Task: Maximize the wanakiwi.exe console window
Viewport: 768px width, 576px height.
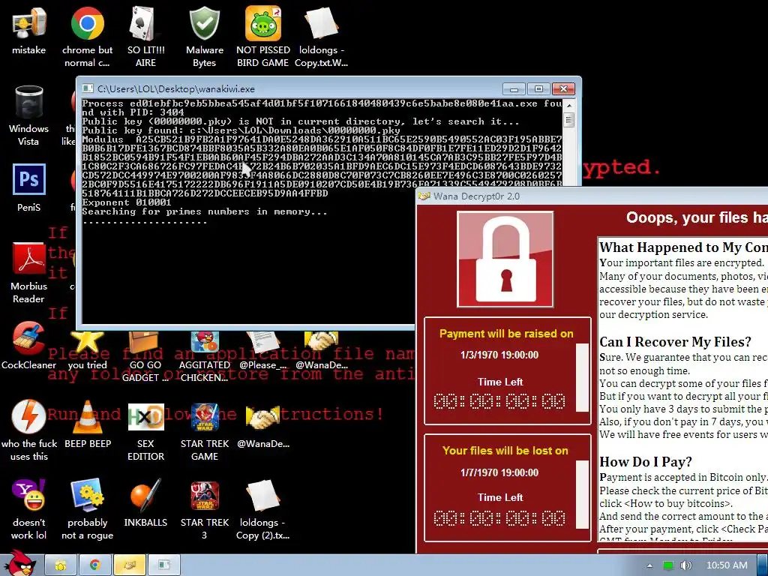Action: tap(538, 88)
